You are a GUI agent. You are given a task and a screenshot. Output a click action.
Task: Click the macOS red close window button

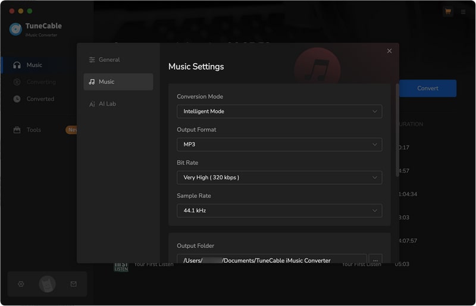pyautogui.click(x=12, y=11)
